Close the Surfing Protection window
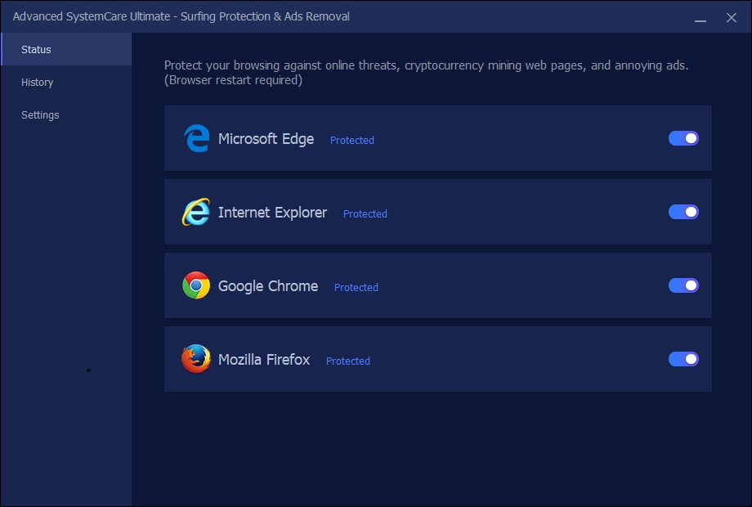This screenshot has height=507, width=752. [x=732, y=18]
